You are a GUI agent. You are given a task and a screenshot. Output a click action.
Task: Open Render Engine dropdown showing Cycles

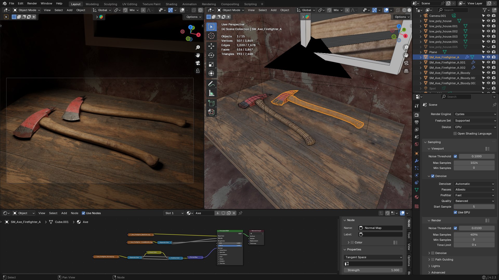tap(475, 114)
